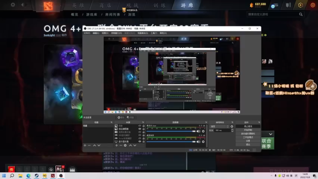Open OBS 编辑(E) menu
This screenshot has width=318, height=179.
(96, 33)
